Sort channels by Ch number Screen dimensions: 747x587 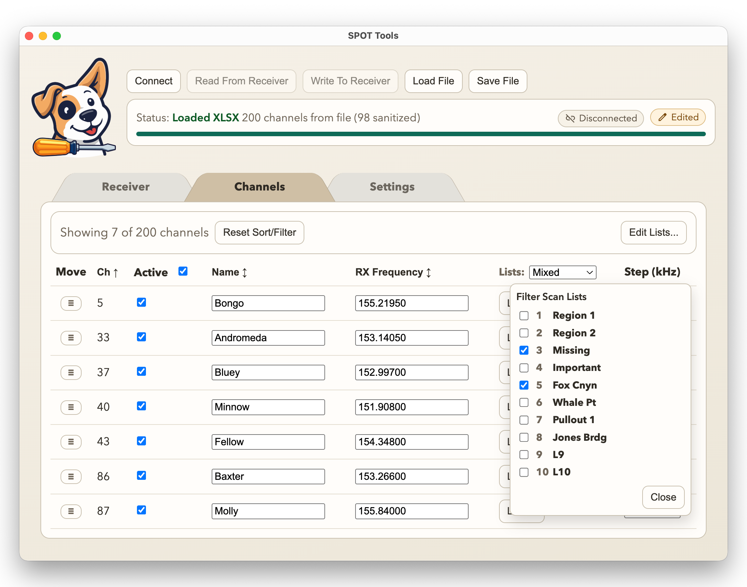pos(108,272)
